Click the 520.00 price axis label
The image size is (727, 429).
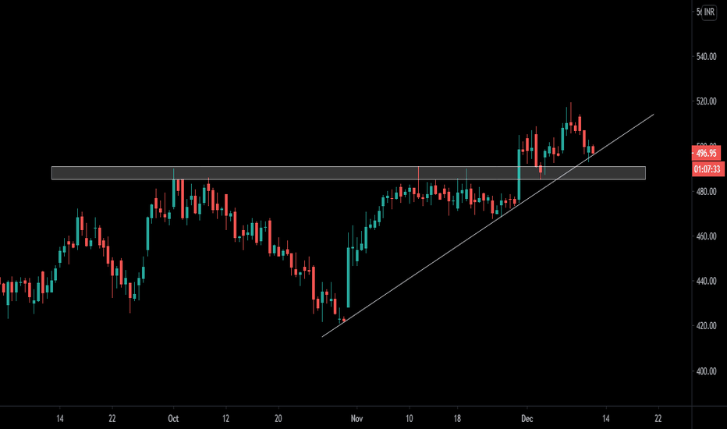click(706, 101)
